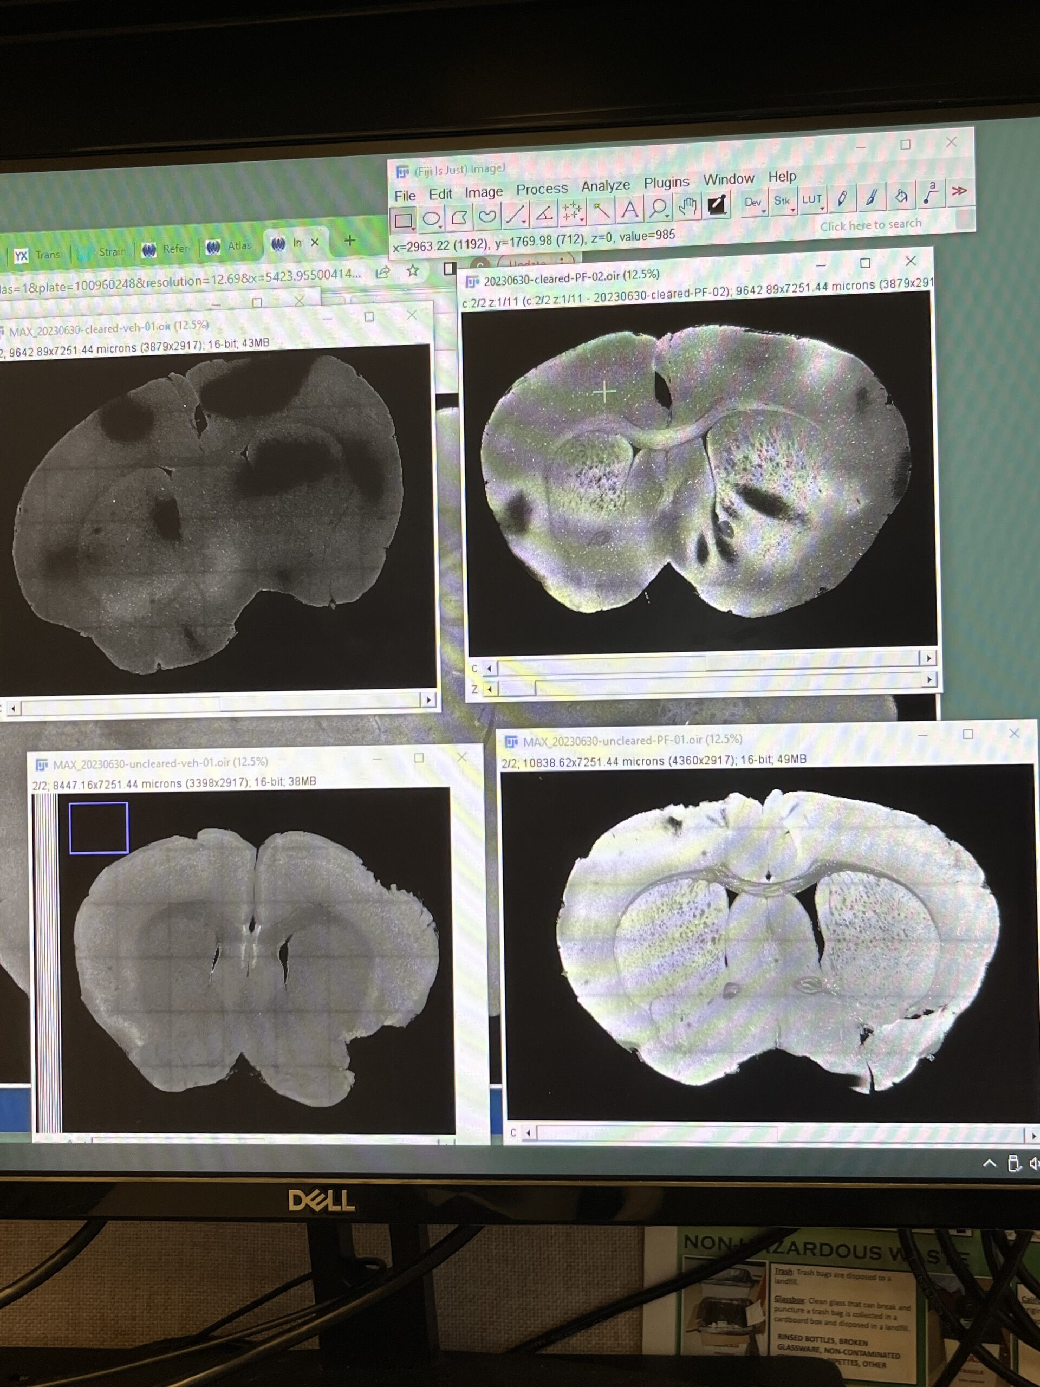Click right arrow of C slider in cleared-PF-02
Image resolution: width=1040 pixels, height=1387 pixels.
coord(928,658)
